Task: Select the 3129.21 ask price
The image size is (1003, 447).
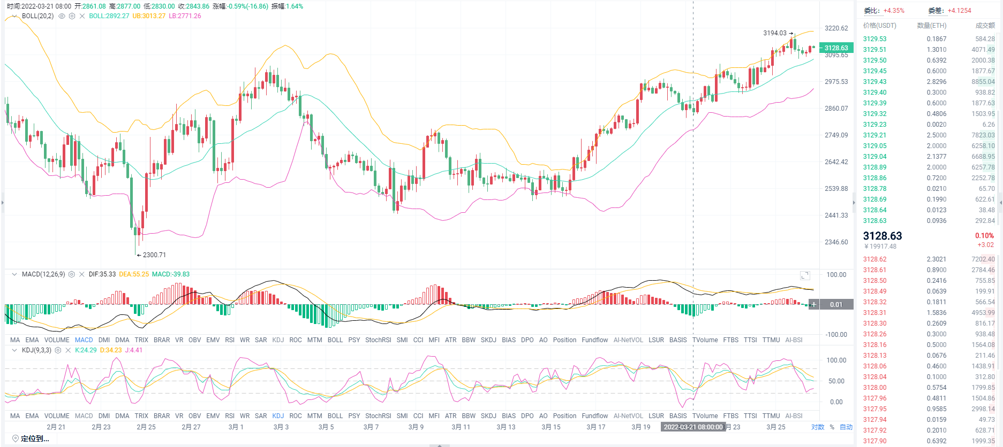Action: (x=874, y=135)
